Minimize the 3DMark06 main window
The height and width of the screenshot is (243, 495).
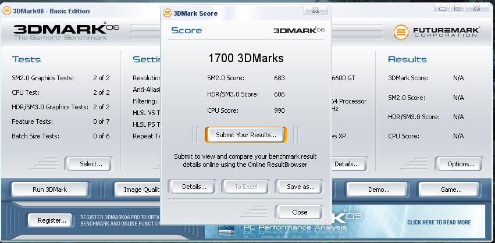(442, 8)
